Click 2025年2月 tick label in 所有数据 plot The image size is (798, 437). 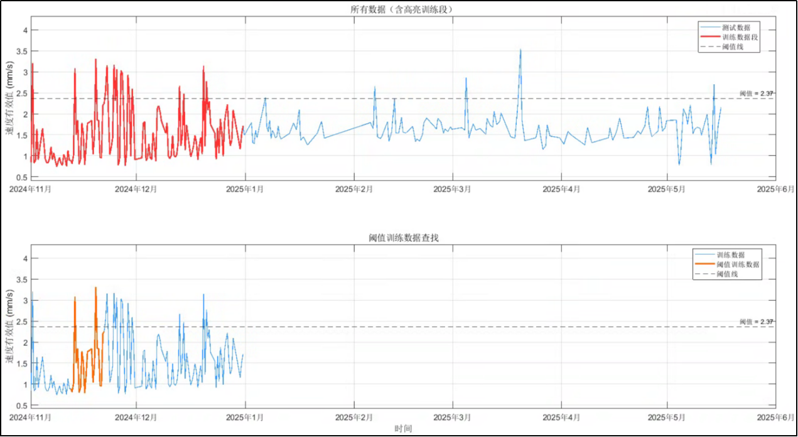[x=354, y=188]
